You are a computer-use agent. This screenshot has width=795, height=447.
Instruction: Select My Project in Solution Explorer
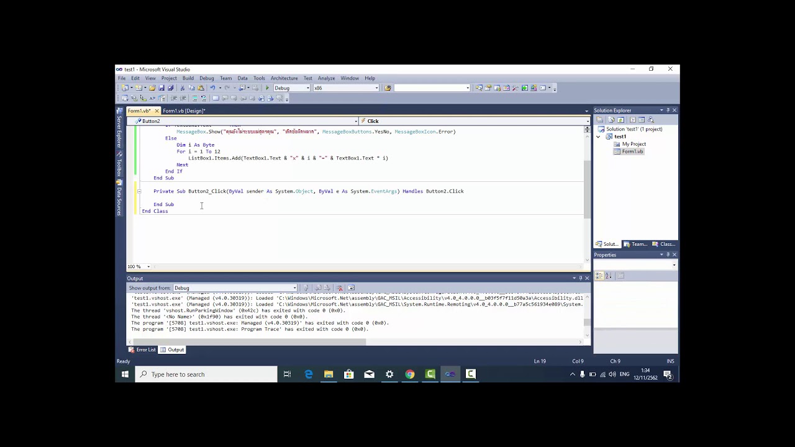pyautogui.click(x=629, y=144)
